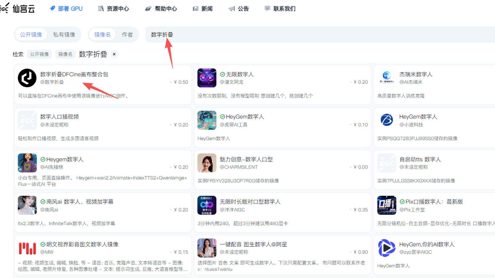
Task: Open 南风ai 数字人 portrait thumbnail
Action: pos(27,205)
